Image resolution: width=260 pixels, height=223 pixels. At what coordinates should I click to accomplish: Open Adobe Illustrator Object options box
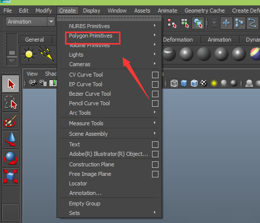[155, 154]
